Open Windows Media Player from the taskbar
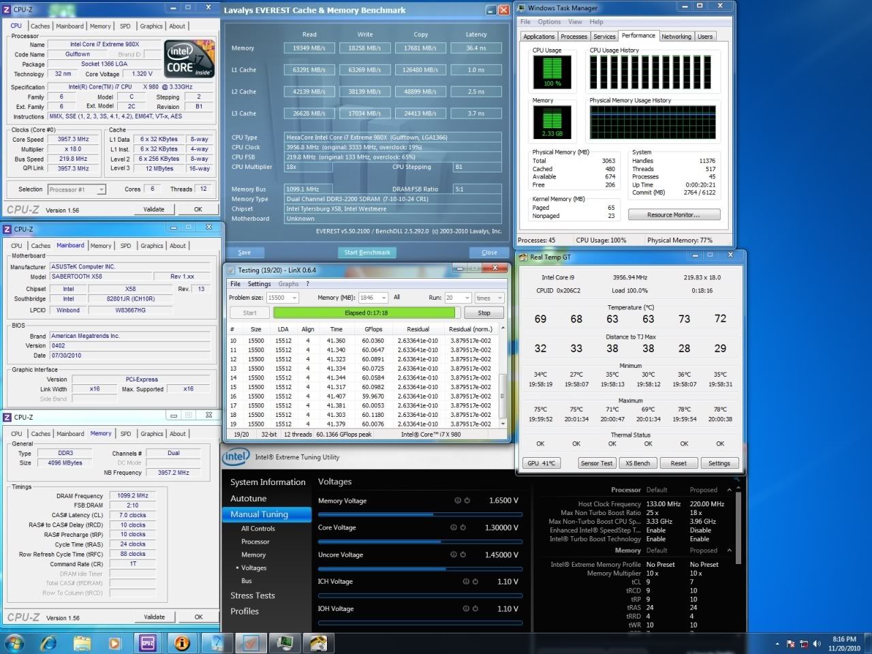872x654 pixels. [114, 642]
